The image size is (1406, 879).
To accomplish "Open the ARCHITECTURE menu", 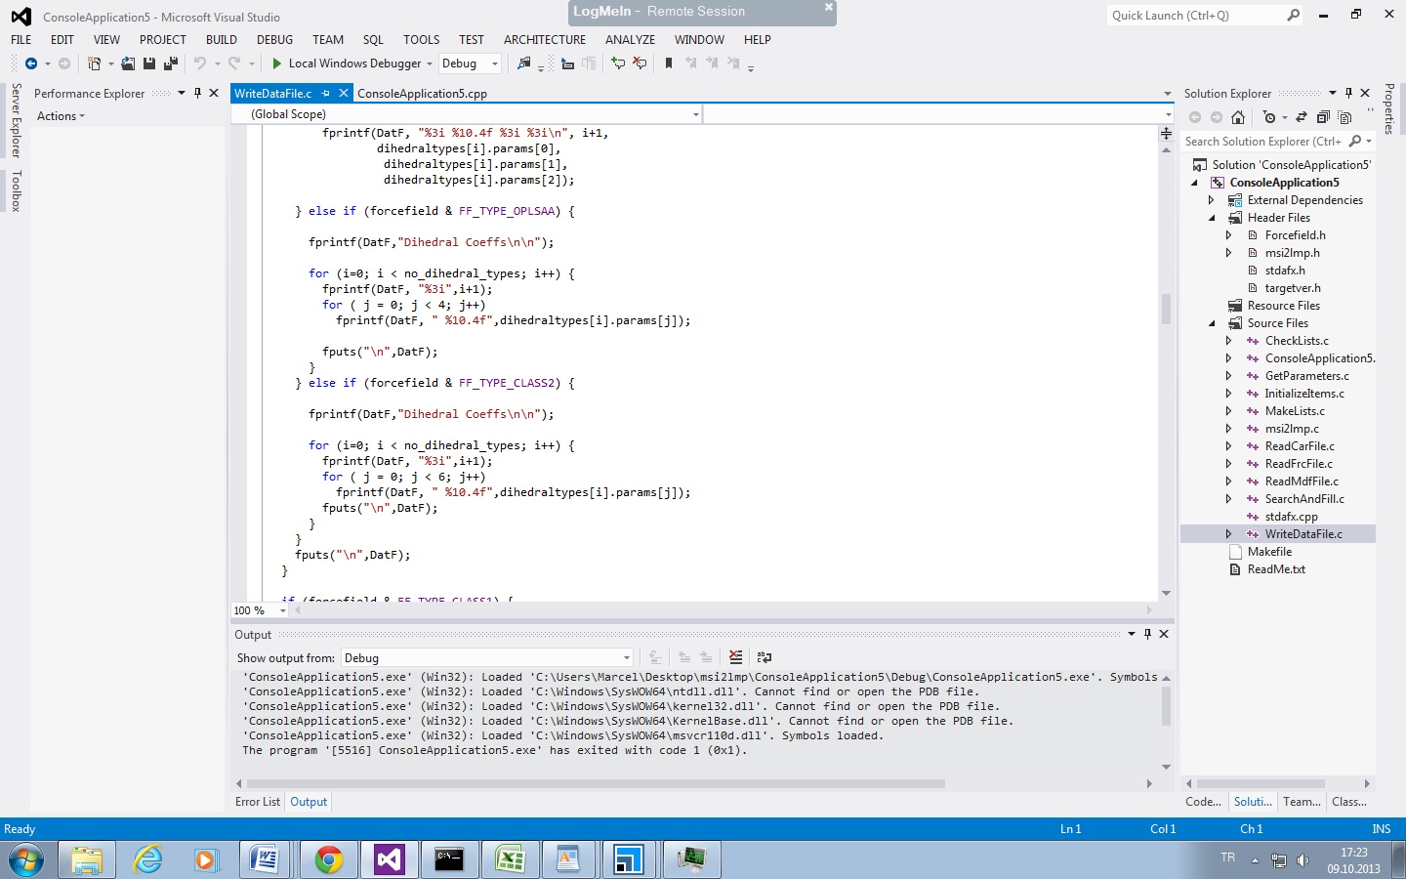I will pos(545,40).
